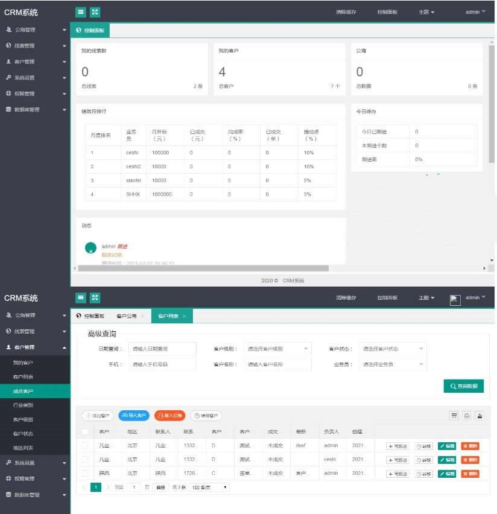Add follow-up for the 陕西 row
Viewport: 497px width, 514px height.
point(397,474)
